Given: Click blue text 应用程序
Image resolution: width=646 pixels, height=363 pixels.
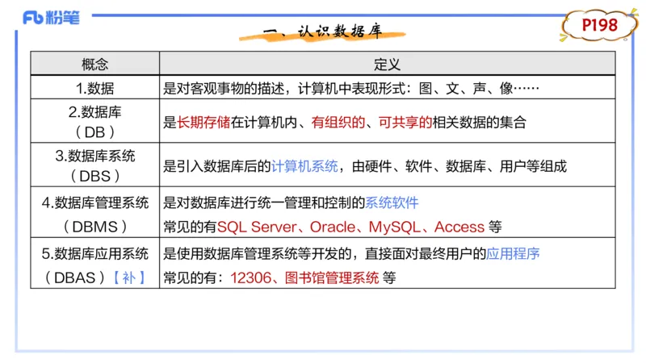Looking at the screenshot, I should [513, 253].
